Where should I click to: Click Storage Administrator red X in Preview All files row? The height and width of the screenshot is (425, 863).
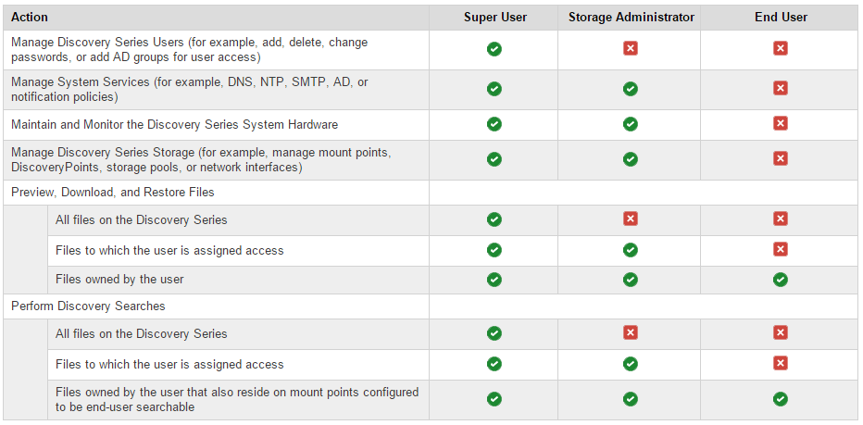pyautogui.click(x=630, y=219)
